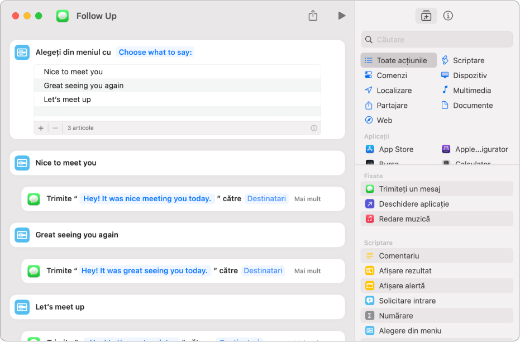Add the Afișare alertă action

click(x=436, y=286)
